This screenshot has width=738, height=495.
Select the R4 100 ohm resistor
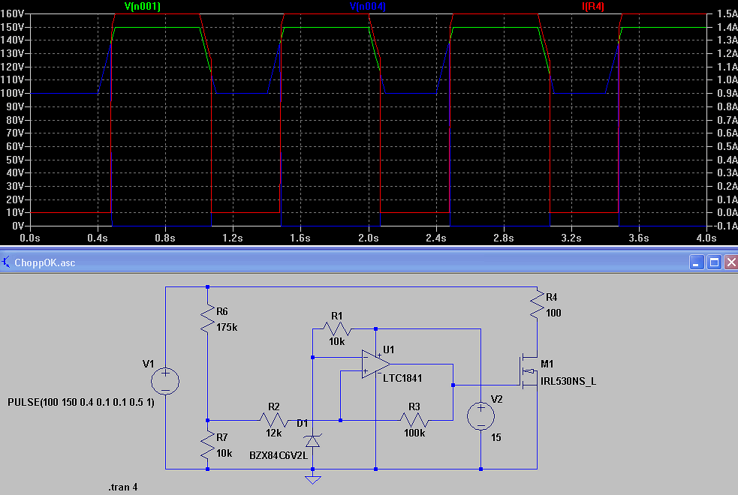pyautogui.click(x=537, y=304)
